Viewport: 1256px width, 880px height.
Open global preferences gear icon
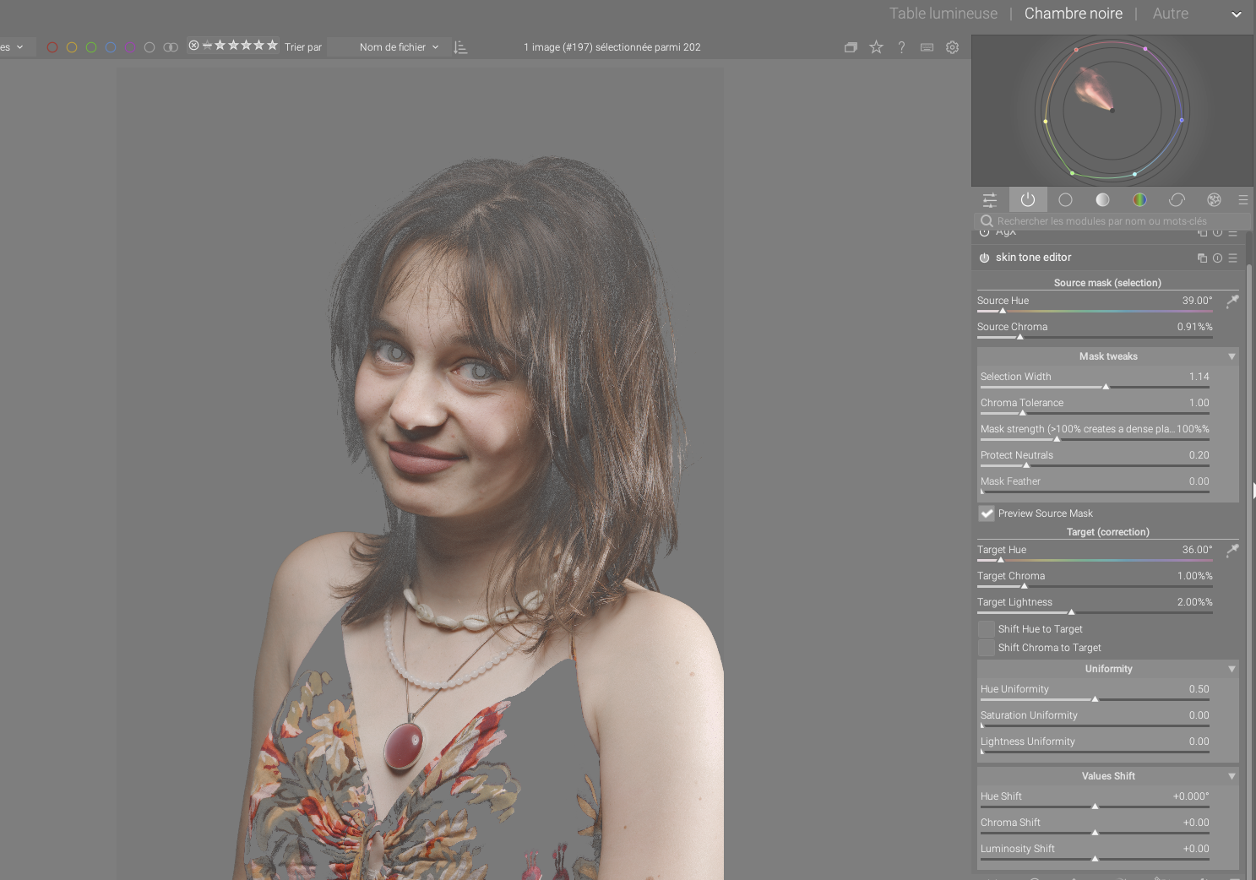(x=952, y=47)
